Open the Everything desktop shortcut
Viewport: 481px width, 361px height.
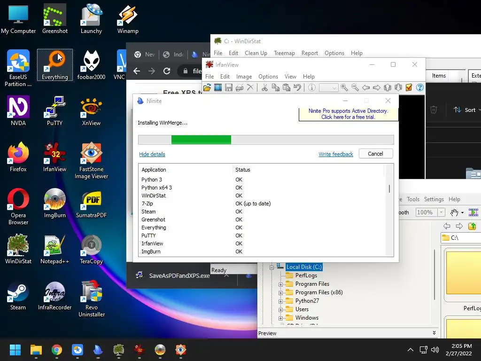[x=55, y=65]
